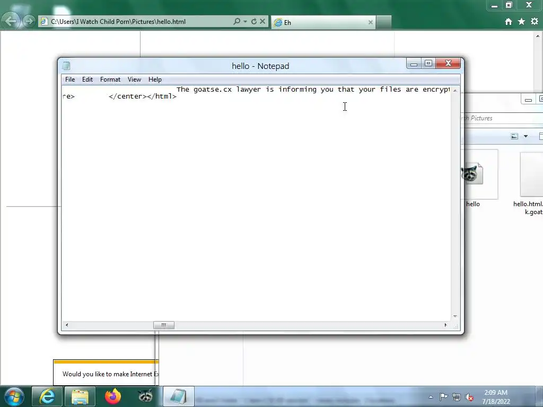Stop loading with the address bar X
Viewport: 543px width, 407px height.
[262, 21]
